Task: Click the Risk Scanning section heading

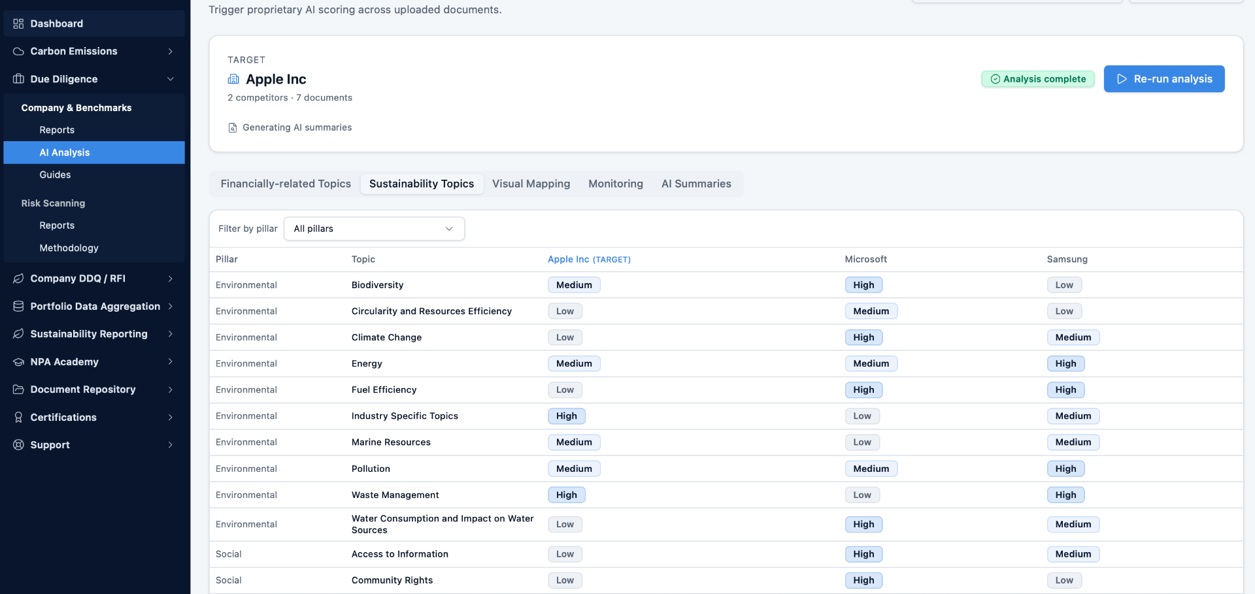Action: [53, 203]
